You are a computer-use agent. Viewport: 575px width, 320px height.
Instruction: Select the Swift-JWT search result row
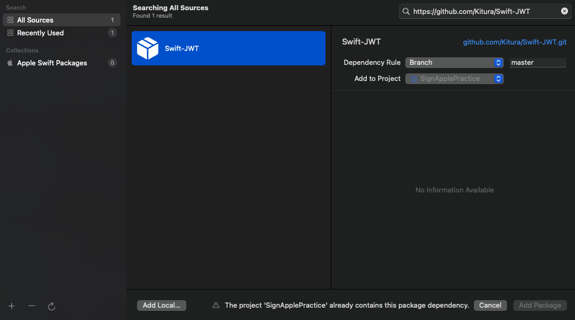pos(229,48)
